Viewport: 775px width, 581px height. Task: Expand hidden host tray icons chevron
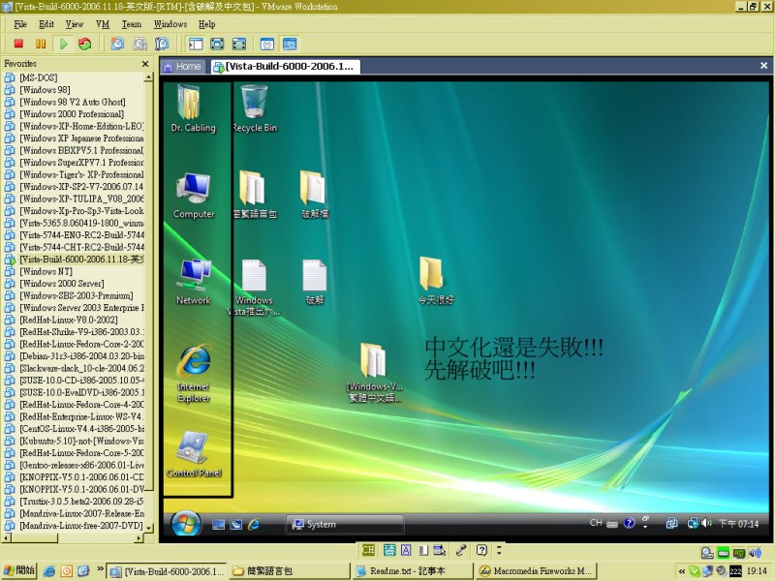pos(682,571)
